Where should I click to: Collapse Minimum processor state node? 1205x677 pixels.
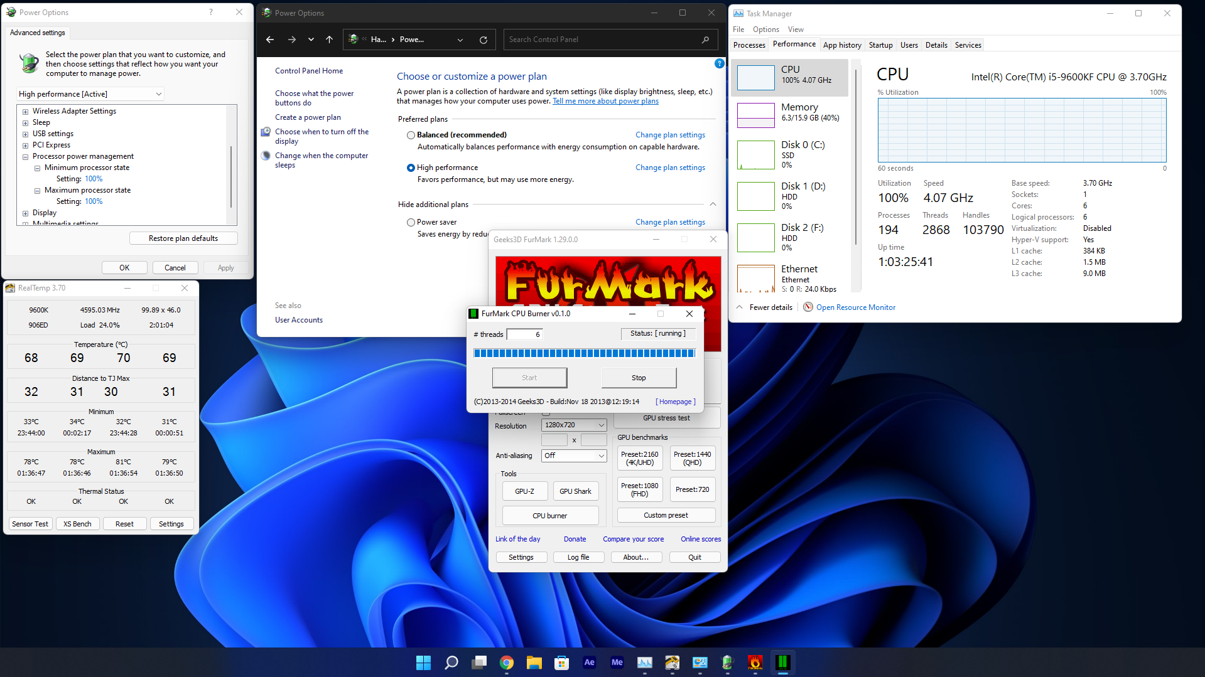click(37, 168)
